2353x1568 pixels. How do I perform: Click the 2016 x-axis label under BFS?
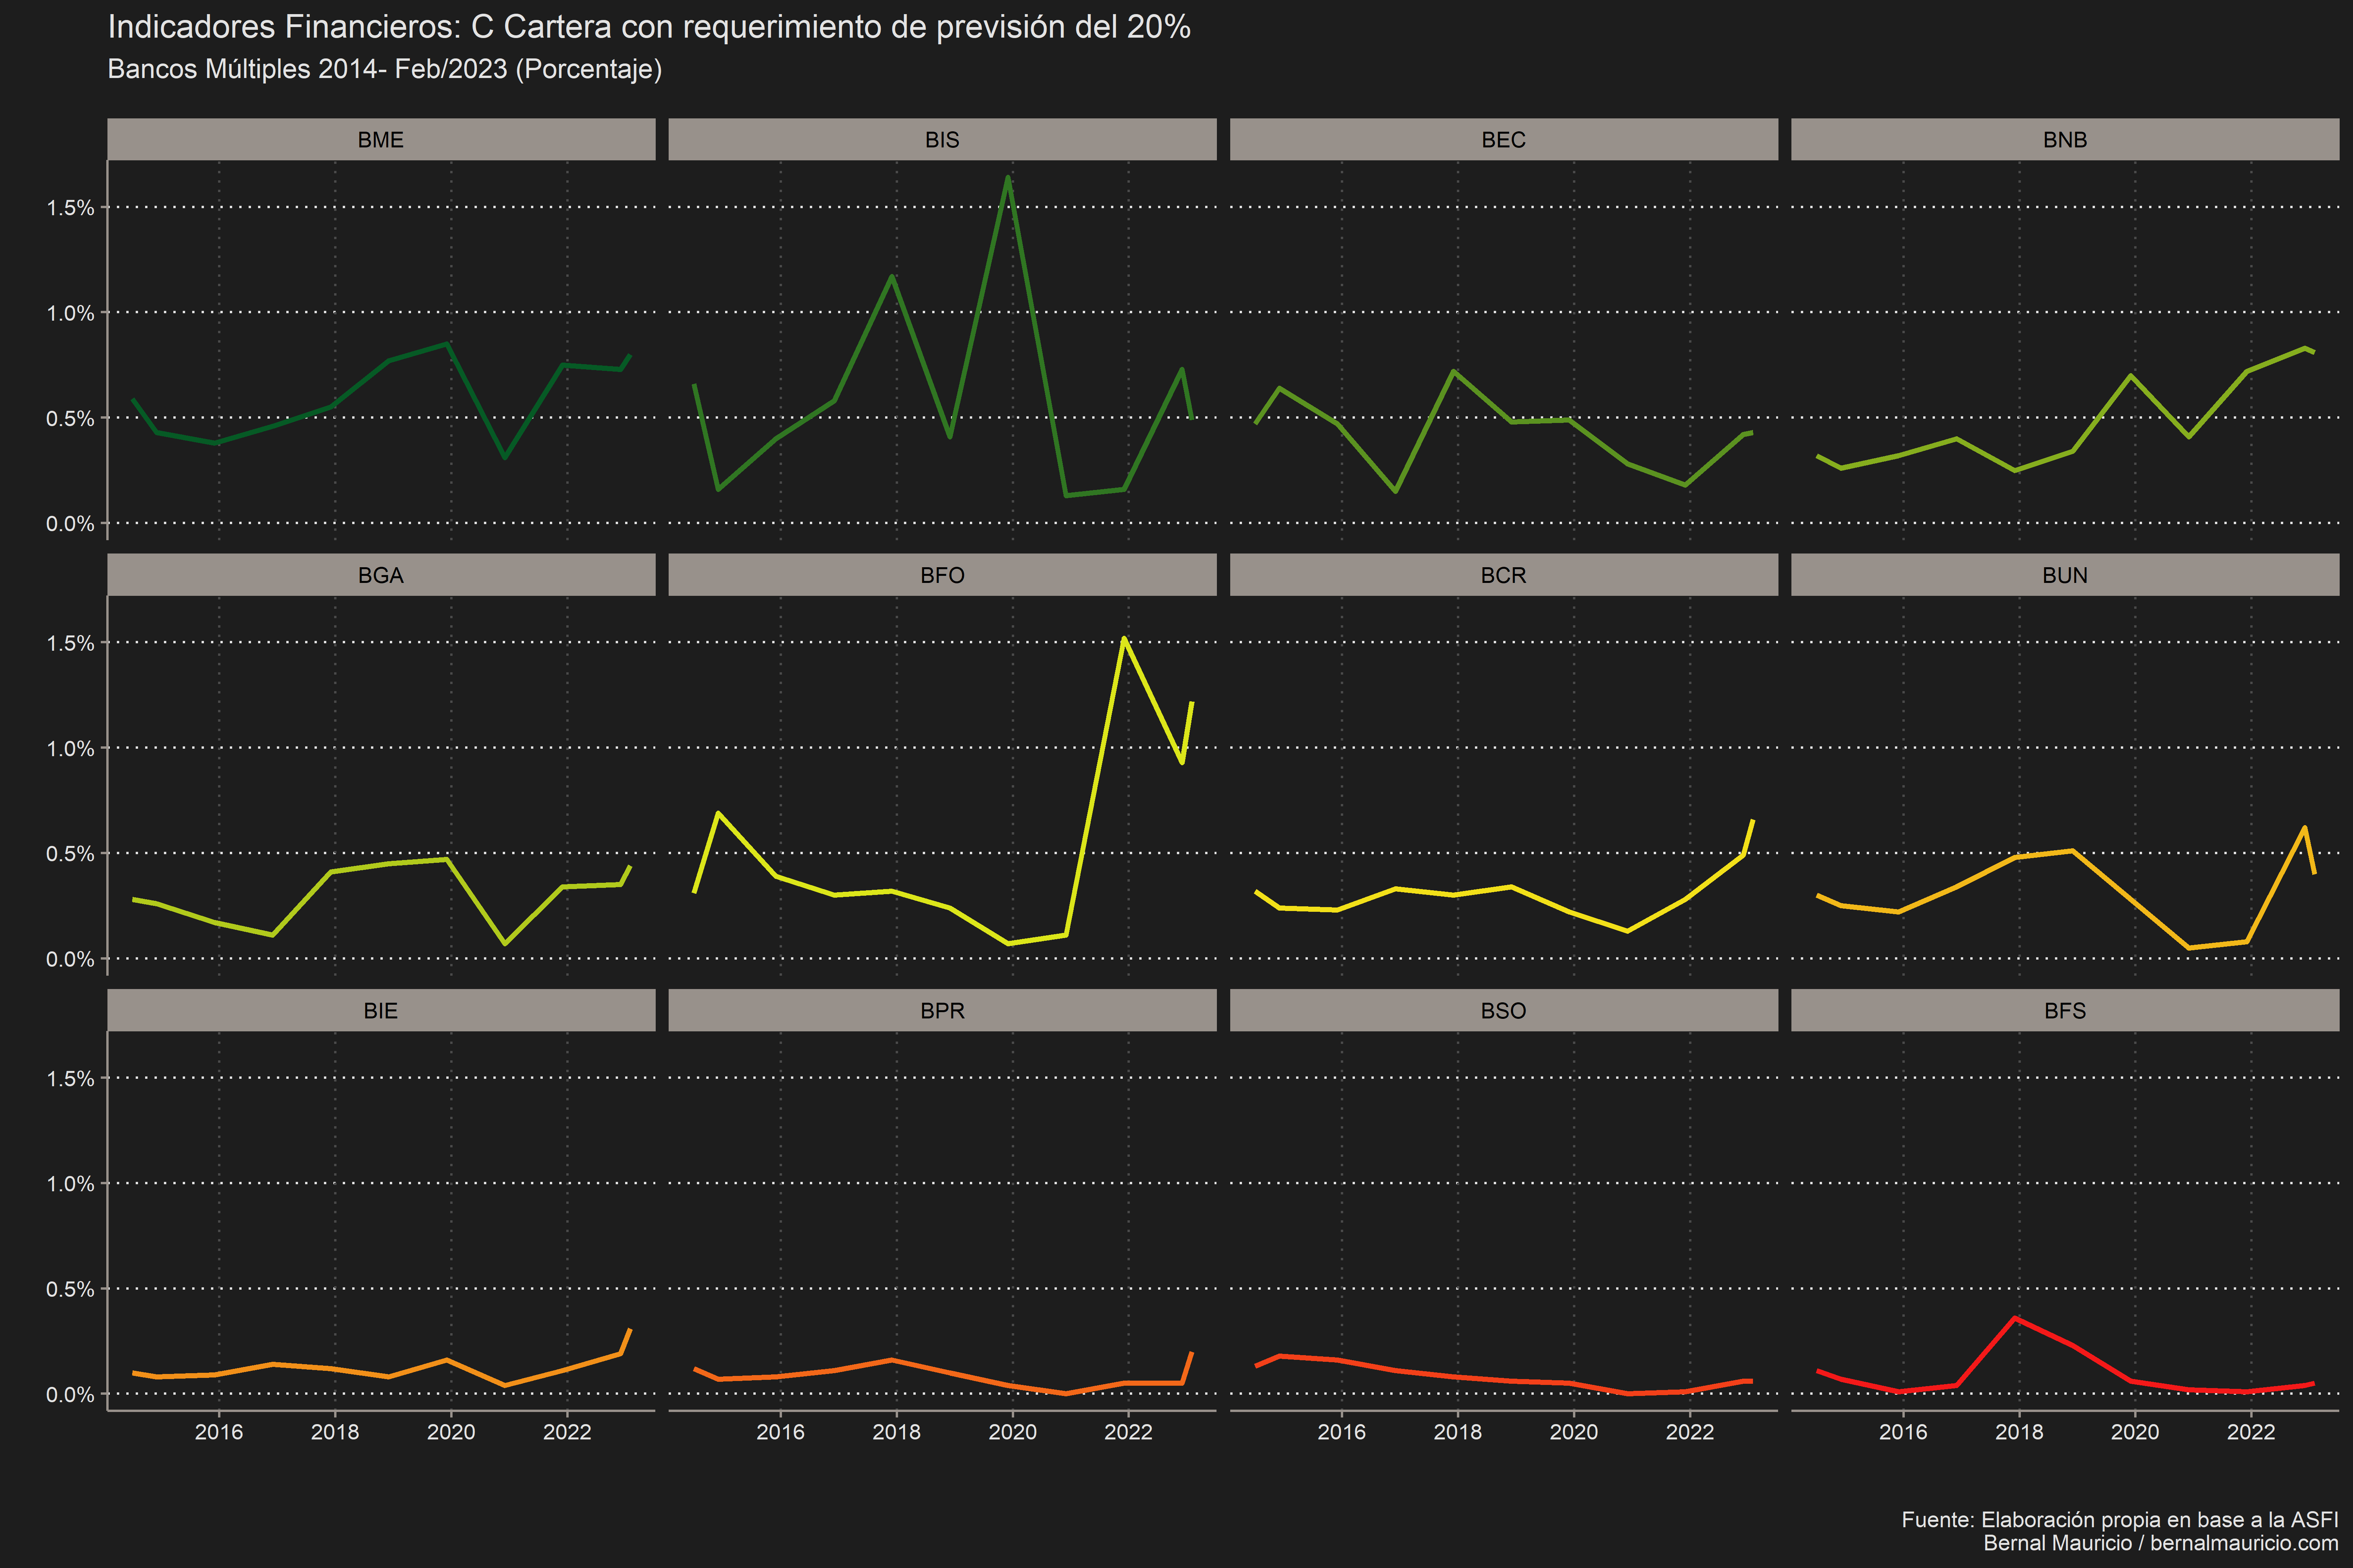click(1903, 1432)
